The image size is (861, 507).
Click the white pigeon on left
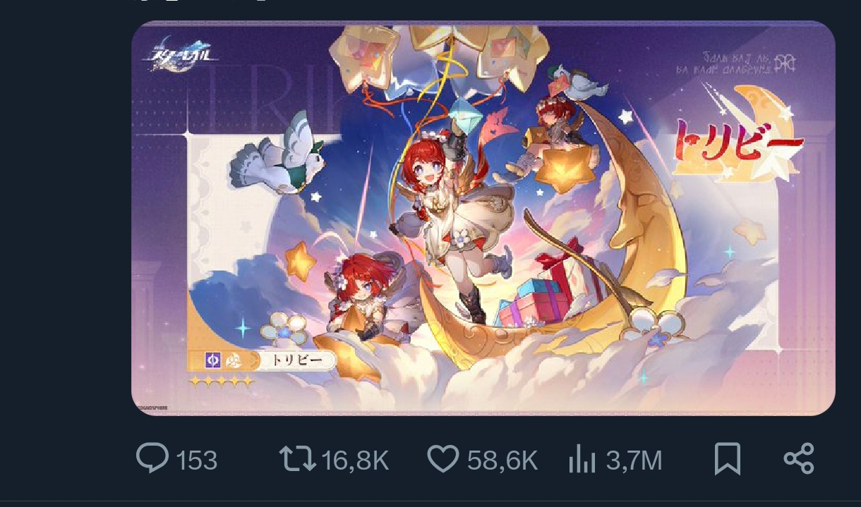[279, 158]
